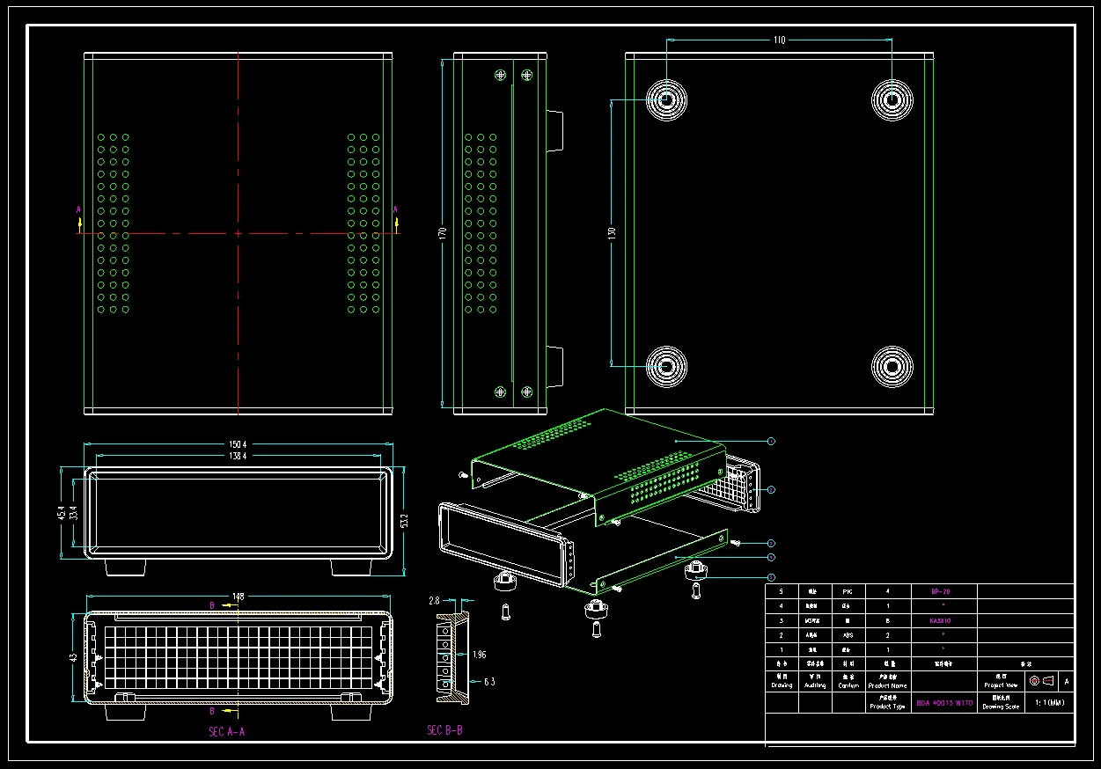
Task: Select the 1.96 dimension text
Action: pyautogui.click(x=479, y=655)
